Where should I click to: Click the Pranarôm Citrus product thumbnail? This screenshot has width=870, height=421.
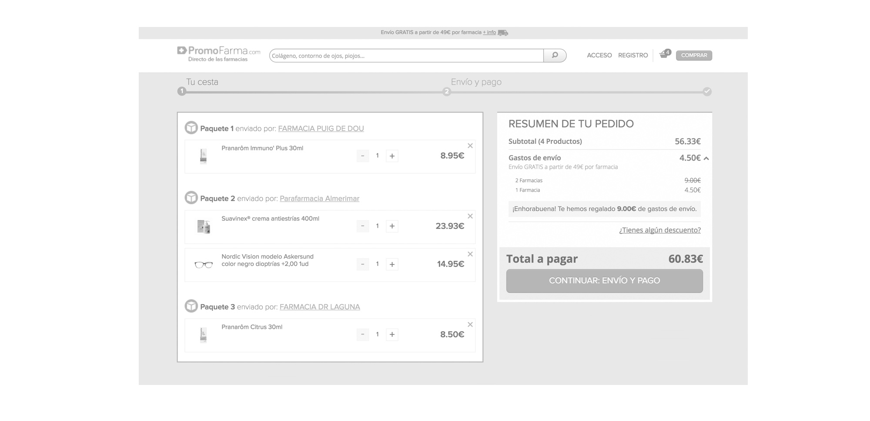(x=203, y=335)
